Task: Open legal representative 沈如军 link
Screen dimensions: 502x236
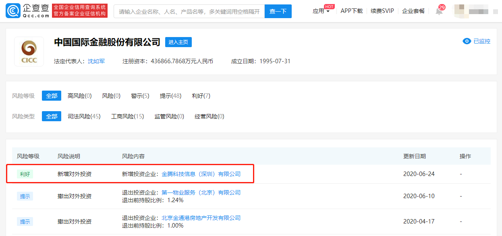Action: point(96,61)
